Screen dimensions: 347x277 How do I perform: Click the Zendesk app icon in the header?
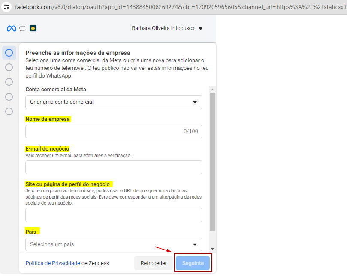pos(33,28)
